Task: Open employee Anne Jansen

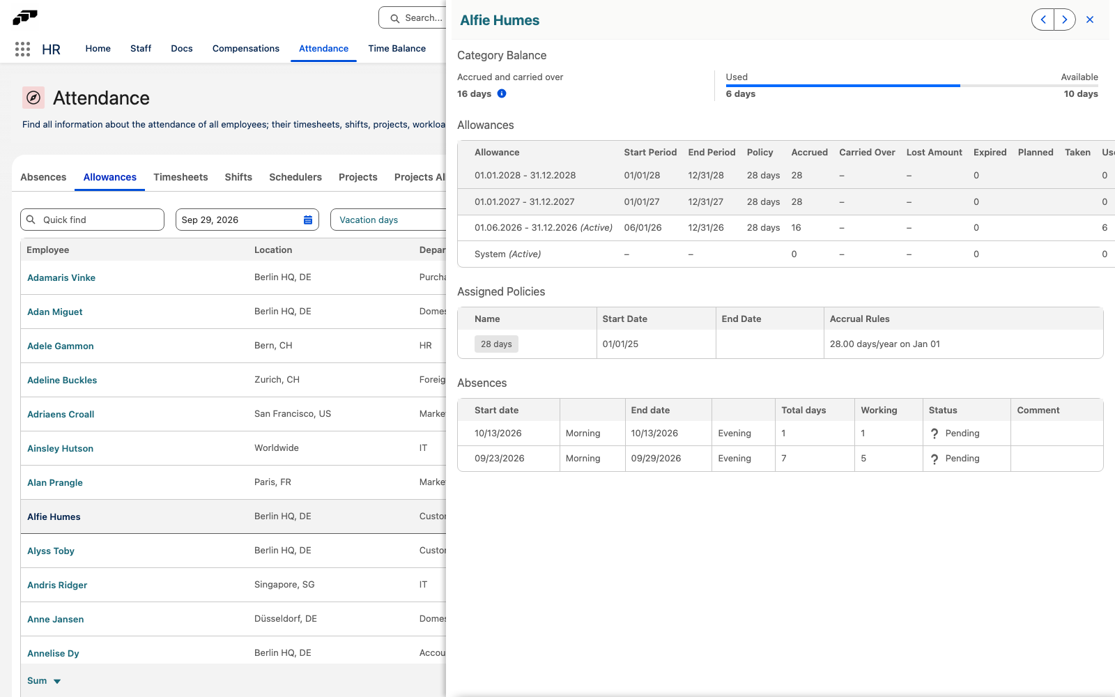Action: pos(56,619)
